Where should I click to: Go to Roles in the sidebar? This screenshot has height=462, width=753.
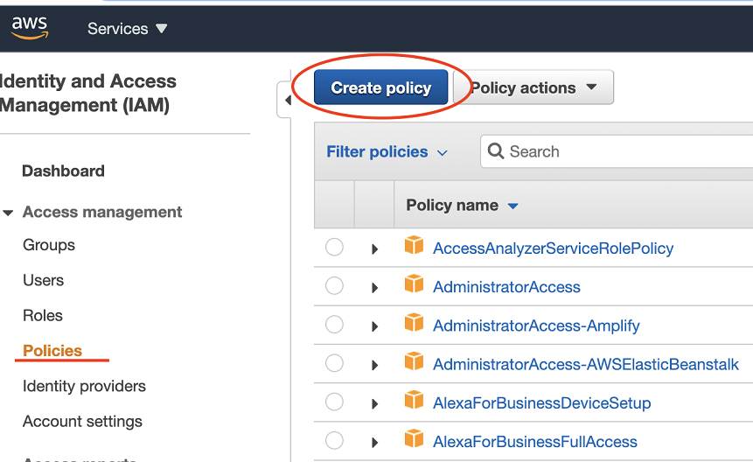click(43, 316)
